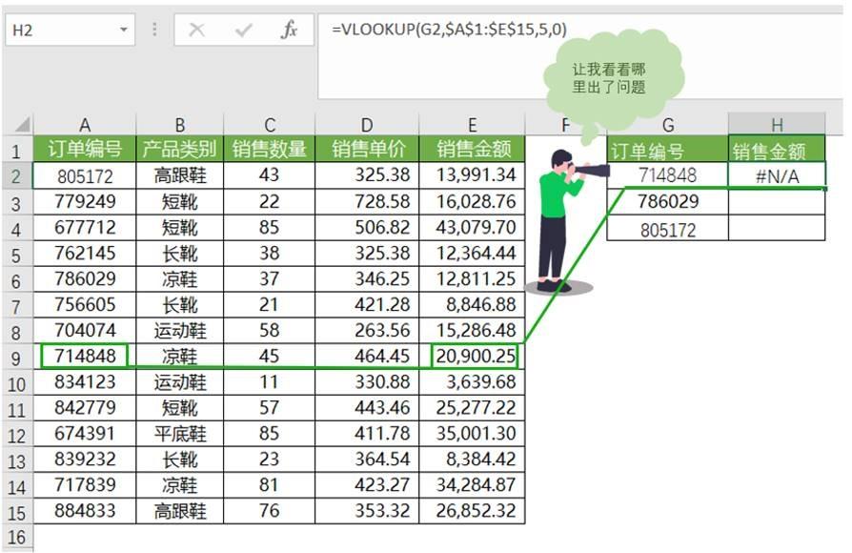852x553 pixels.
Task: Select cell 677712
Action: (x=85, y=227)
